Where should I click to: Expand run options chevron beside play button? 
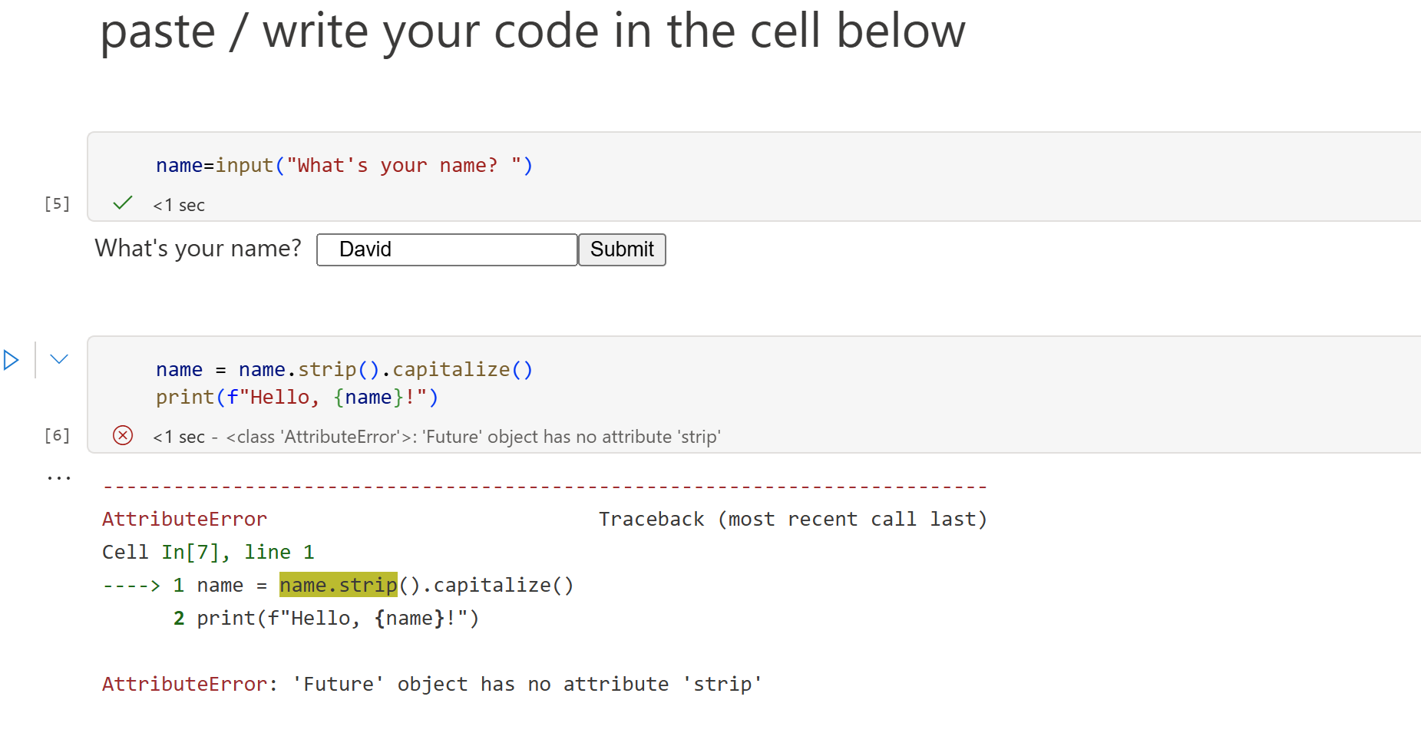tap(59, 359)
